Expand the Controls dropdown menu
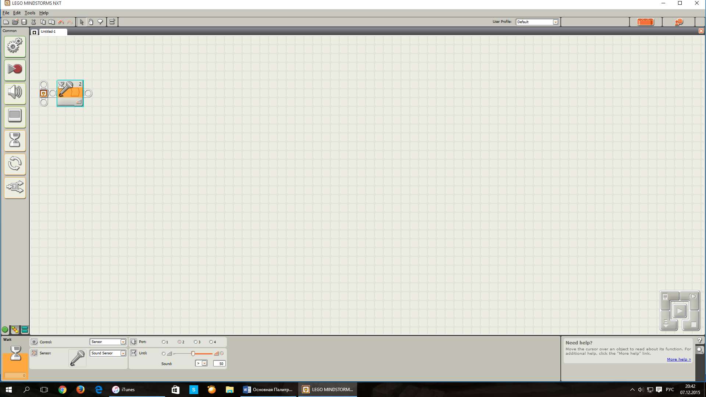This screenshot has width=706, height=397. click(123, 342)
